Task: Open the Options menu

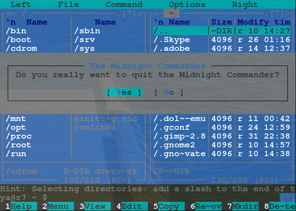Action: coord(187,4)
